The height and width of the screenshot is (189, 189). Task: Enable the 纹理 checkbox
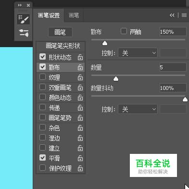point(42,77)
